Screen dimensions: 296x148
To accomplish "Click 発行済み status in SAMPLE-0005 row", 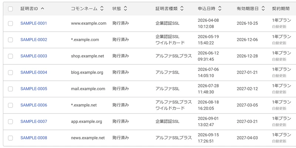I will [x=121, y=89].
